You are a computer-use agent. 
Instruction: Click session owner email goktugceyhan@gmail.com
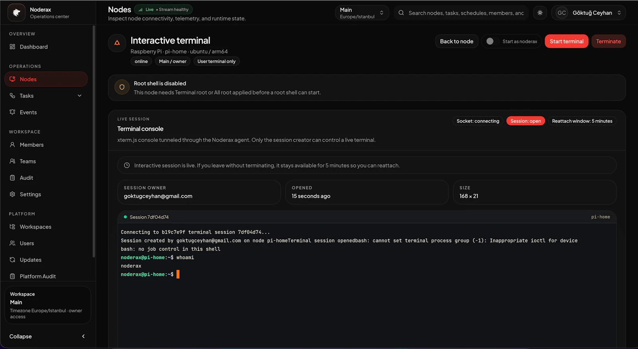[158, 196]
